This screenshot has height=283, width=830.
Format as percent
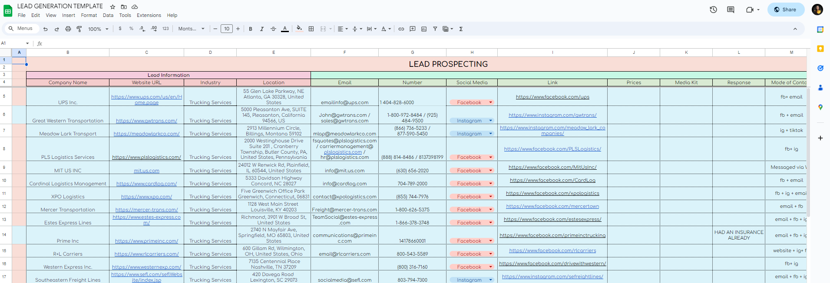pos(131,29)
